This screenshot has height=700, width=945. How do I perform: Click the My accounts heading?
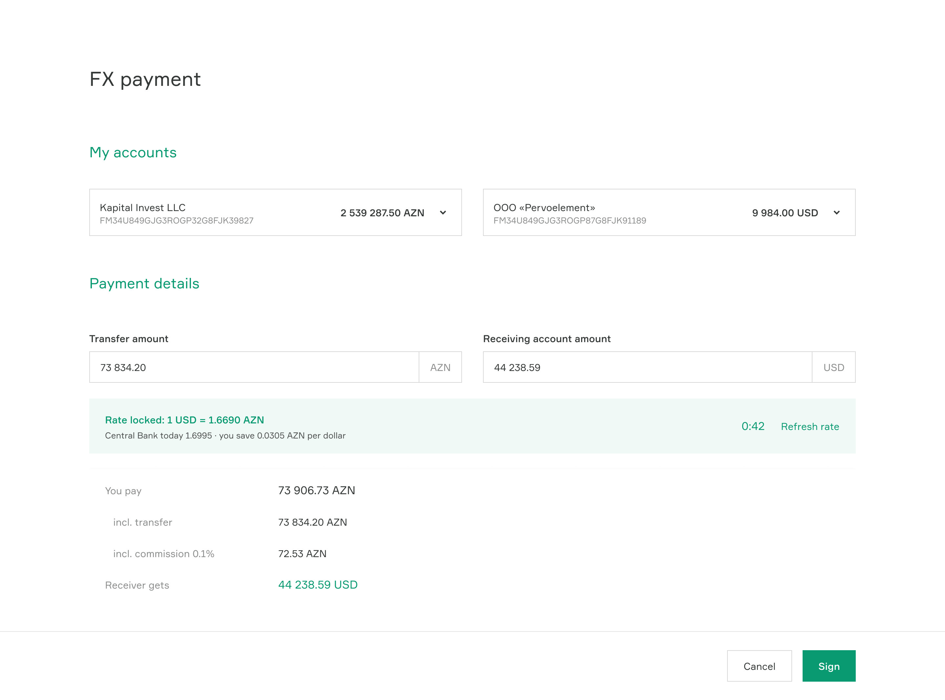(133, 152)
